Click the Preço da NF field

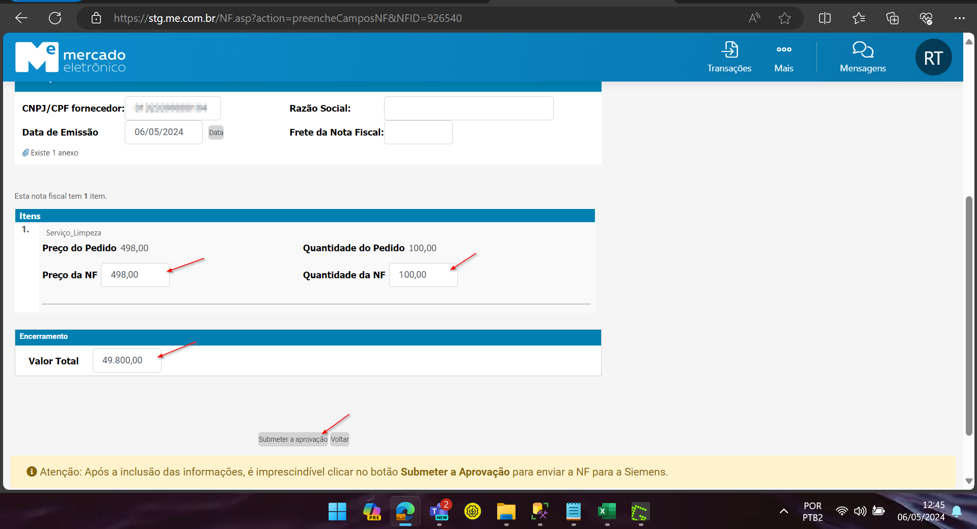[135, 275]
